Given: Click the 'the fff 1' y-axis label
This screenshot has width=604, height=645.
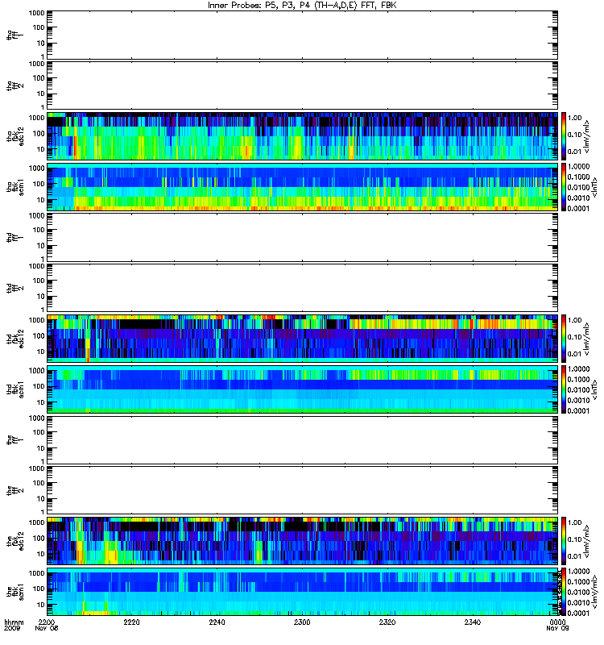Looking at the screenshot, I should coord(14,439).
